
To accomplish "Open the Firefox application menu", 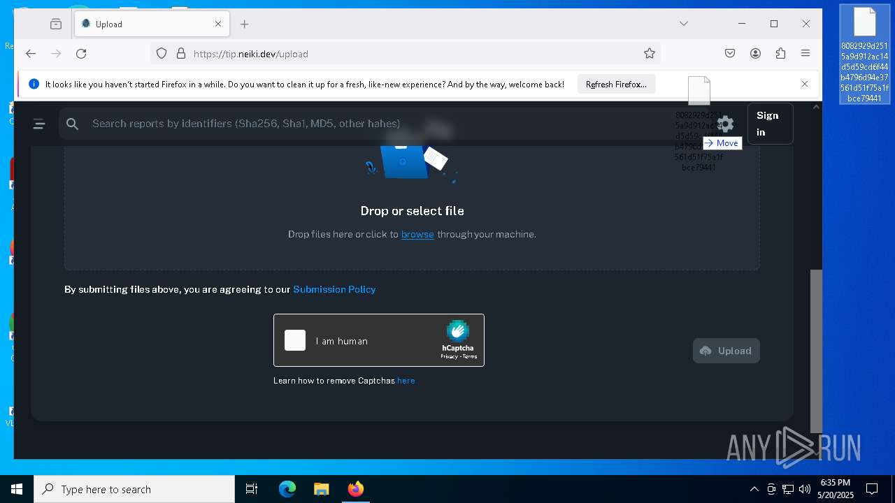I will [x=805, y=54].
